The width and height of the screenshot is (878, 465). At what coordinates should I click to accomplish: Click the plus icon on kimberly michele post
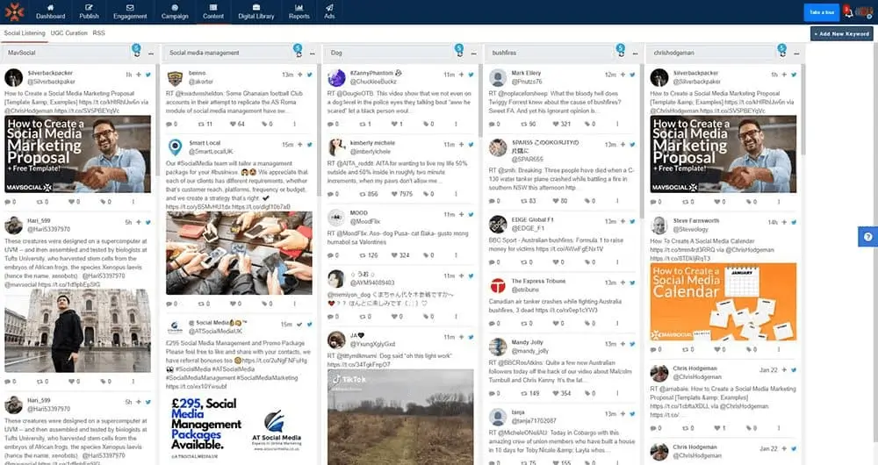coord(462,145)
